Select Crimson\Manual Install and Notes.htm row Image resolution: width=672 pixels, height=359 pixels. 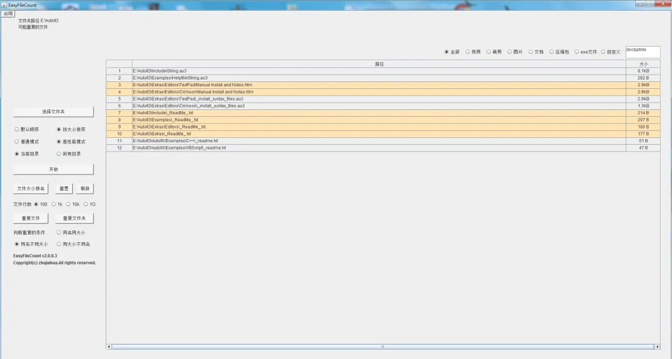(383, 92)
